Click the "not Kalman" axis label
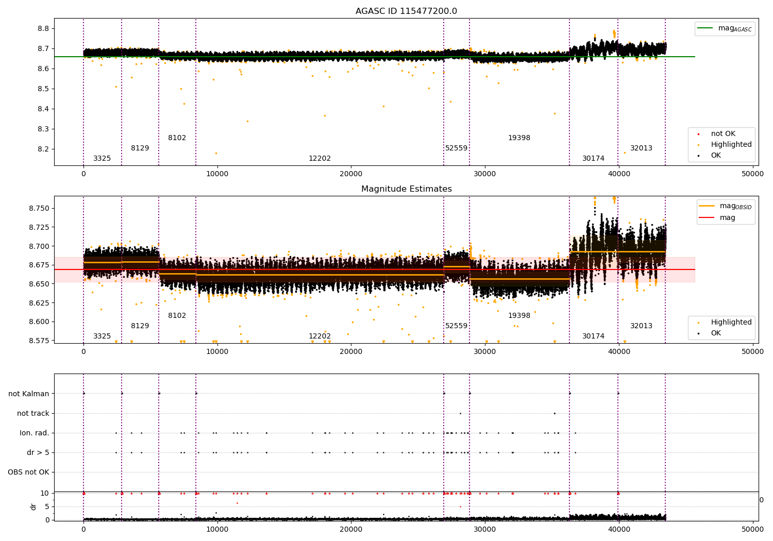The image size is (773, 541). click(x=29, y=394)
